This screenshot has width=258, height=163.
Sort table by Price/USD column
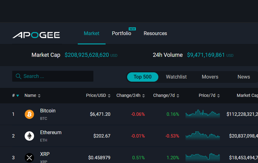click(x=98, y=96)
